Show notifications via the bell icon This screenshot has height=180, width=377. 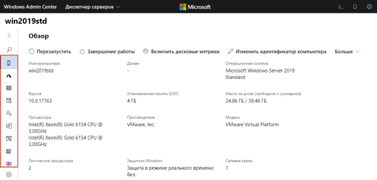(355, 7)
